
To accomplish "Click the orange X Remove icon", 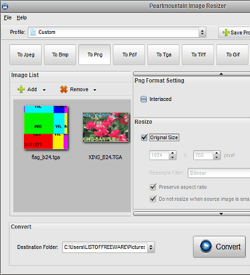I will 63,89.
